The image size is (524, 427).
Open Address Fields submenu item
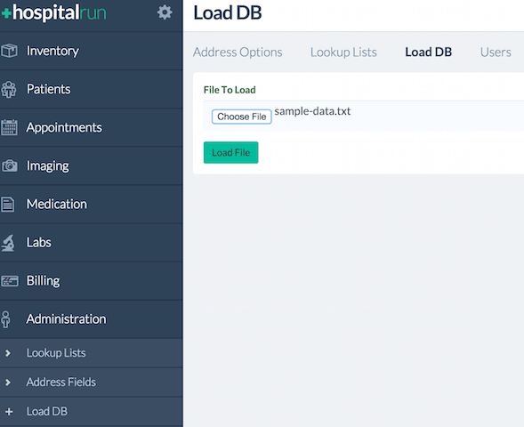(x=92, y=383)
